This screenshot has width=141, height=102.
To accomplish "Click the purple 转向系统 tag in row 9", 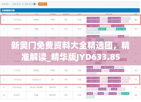I will (x=102, y=89).
